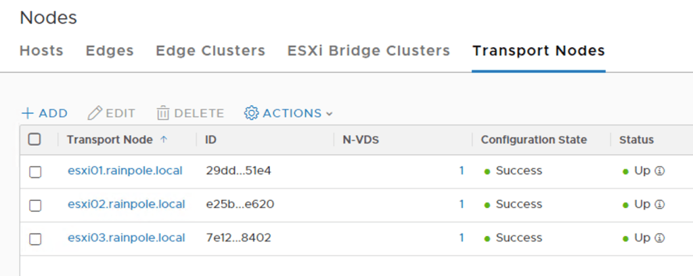Go to ESXi Bridge Clusters tab
This screenshot has width=693, height=276.
point(369,51)
